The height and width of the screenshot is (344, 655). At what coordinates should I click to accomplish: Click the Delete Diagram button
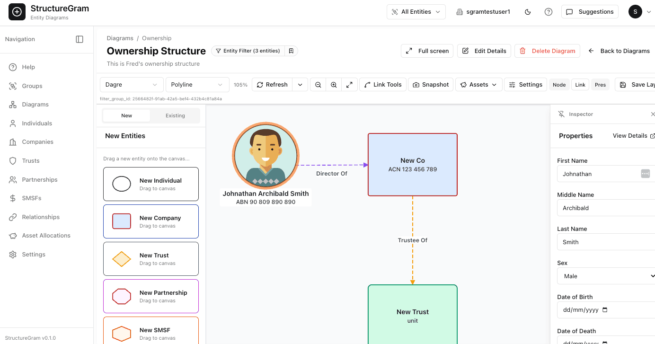click(x=547, y=51)
